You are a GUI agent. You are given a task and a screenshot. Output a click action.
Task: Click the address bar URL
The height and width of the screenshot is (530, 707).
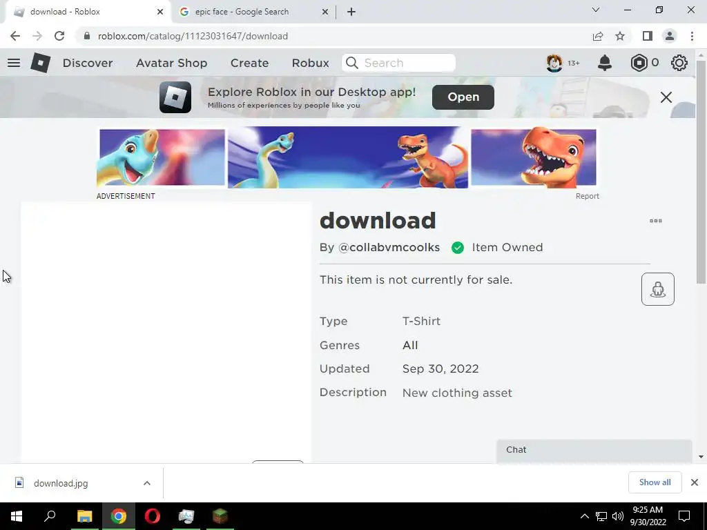[x=193, y=36]
